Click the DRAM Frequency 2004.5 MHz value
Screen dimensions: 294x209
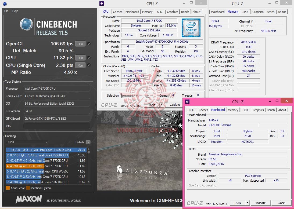point(248,42)
